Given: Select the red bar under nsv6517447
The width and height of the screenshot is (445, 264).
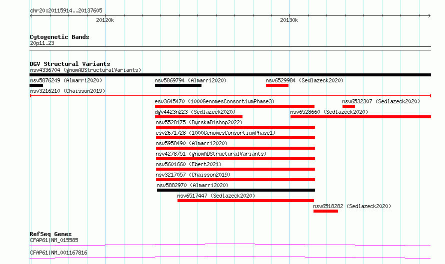Looking at the screenshot, I should pyautogui.click(x=246, y=201).
